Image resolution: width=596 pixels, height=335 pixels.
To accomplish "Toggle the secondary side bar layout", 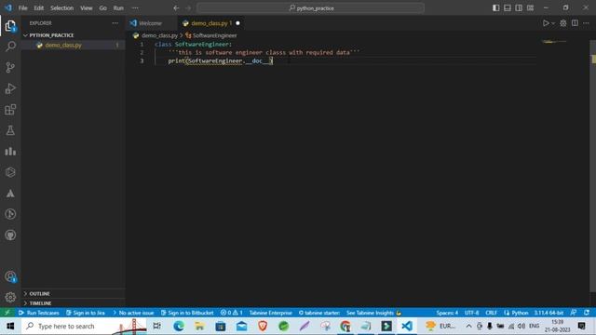I will [x=519, y=8].
